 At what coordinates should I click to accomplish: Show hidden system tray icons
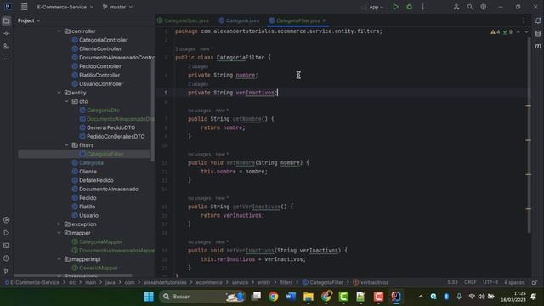click(421, 297)
